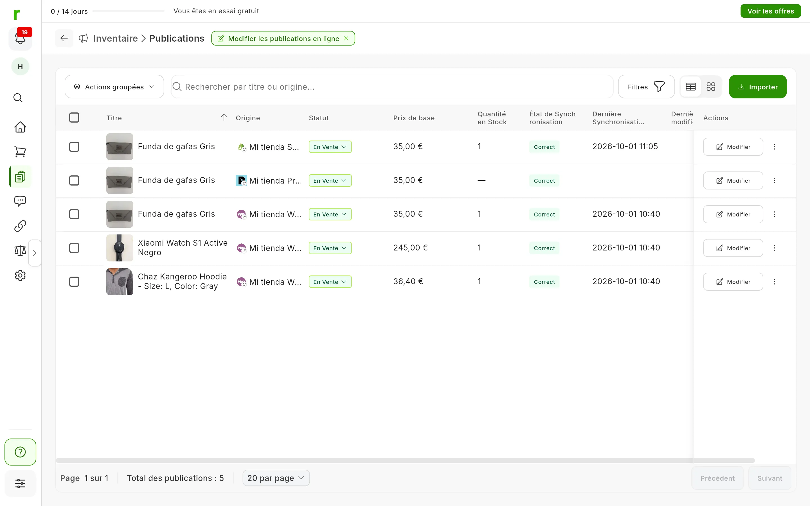Open the inventory clipboard icon in sidebar
This screenshot has width=810, height=506.
pyautogui.click(x=20, y=176)
